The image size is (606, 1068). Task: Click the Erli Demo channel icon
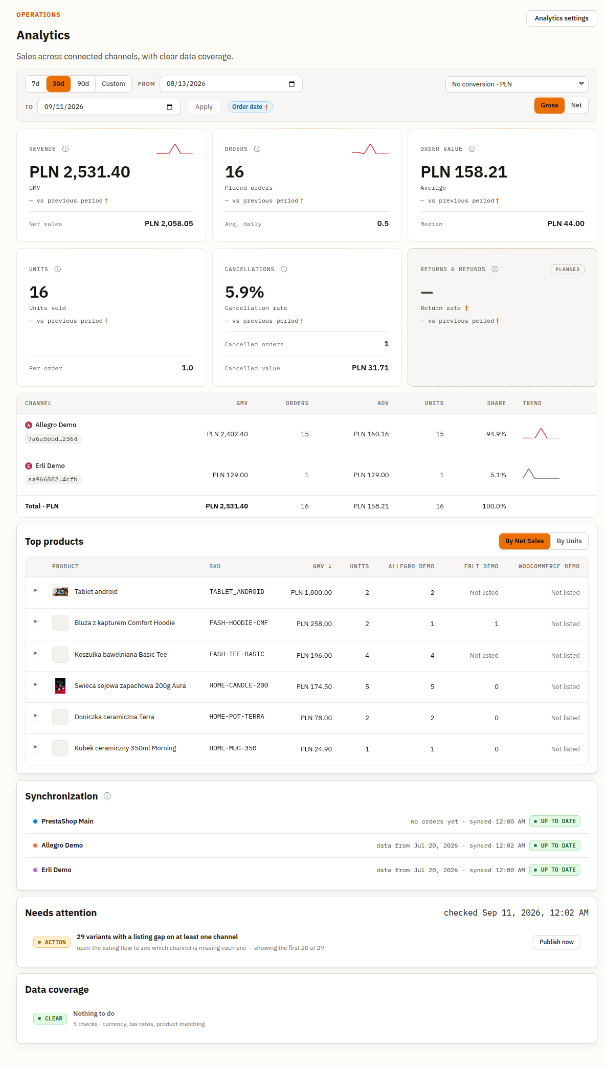[29, 466]
